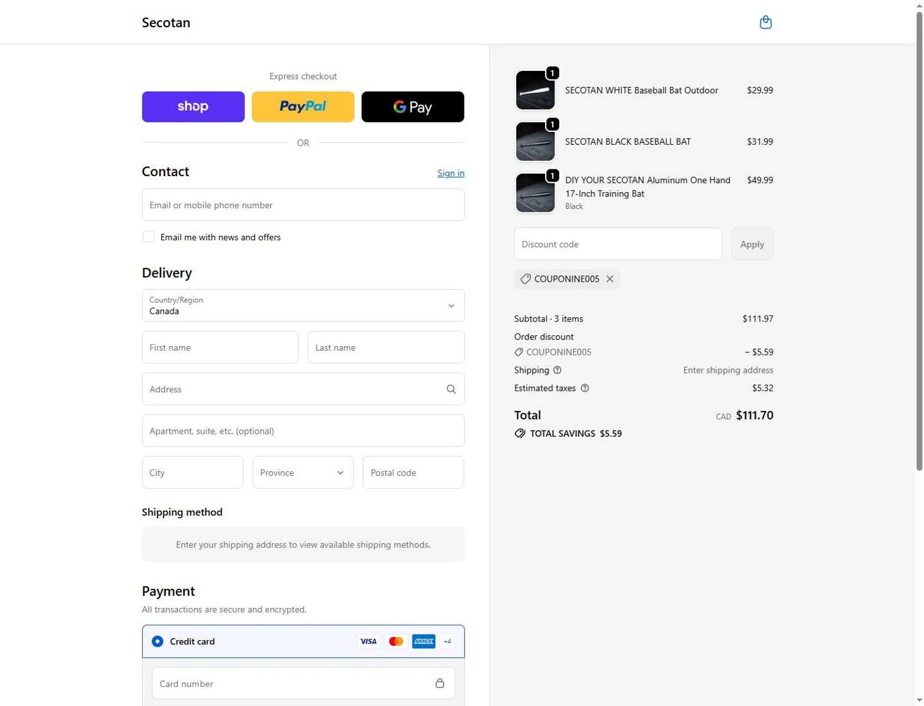
Task: Open the Province dropdown
Action: click(x=303, y=473)
